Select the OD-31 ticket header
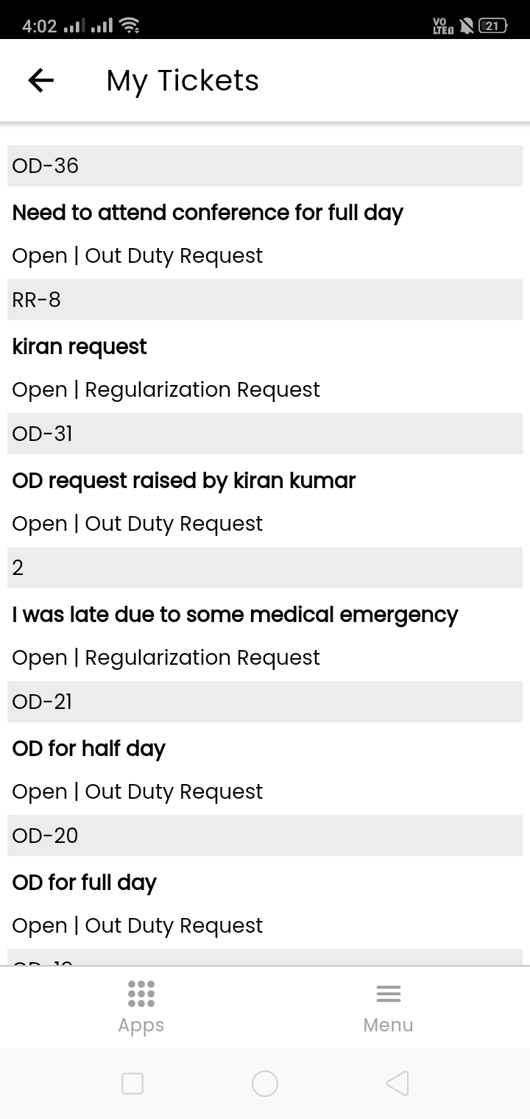Image resolution: width=530 pixels, height=1119 pixels. pos(265,434)
